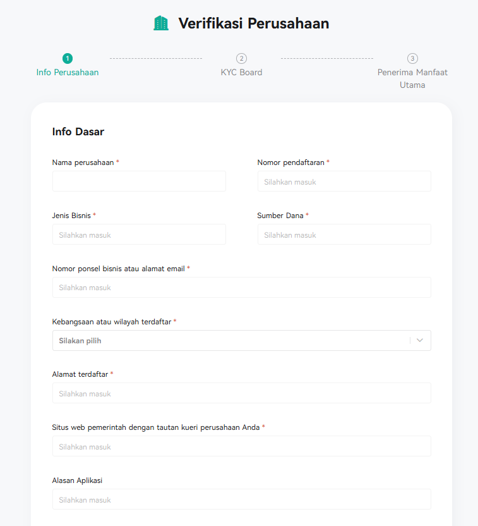This screenshot has height=526, width=478.
Task: Select the government website link field
Action: tap(241, 446)
